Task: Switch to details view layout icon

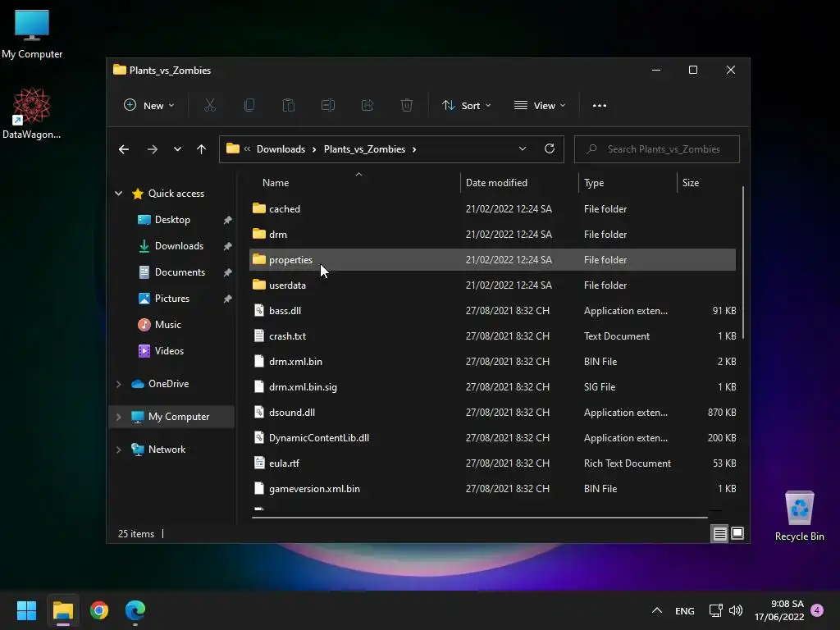Action: [x=719, y=533]
